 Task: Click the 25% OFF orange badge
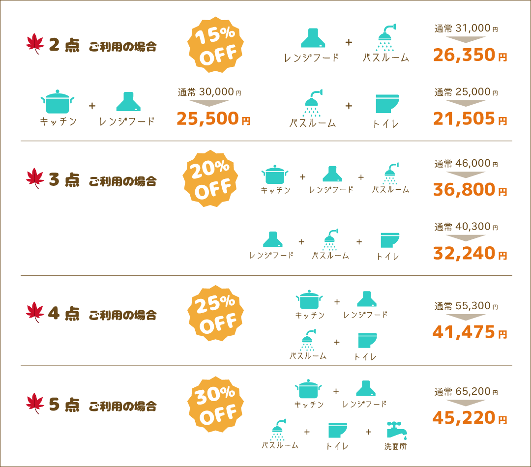tap(216, 313)
